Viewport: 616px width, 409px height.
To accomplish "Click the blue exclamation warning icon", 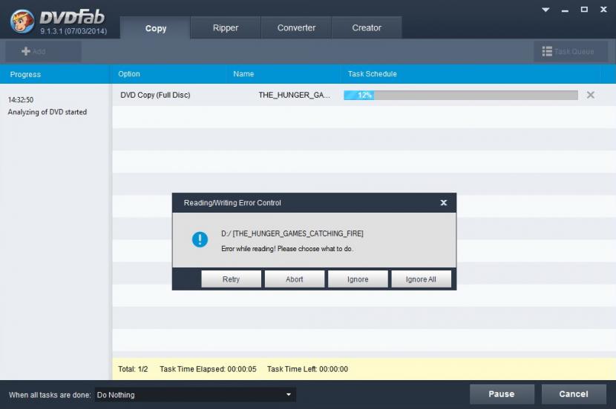I will [x=200, y=239].
